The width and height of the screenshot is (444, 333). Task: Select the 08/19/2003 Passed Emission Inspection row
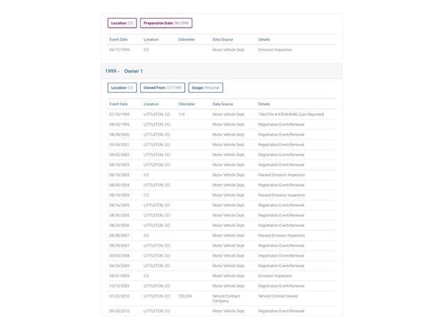coord(221,175)
